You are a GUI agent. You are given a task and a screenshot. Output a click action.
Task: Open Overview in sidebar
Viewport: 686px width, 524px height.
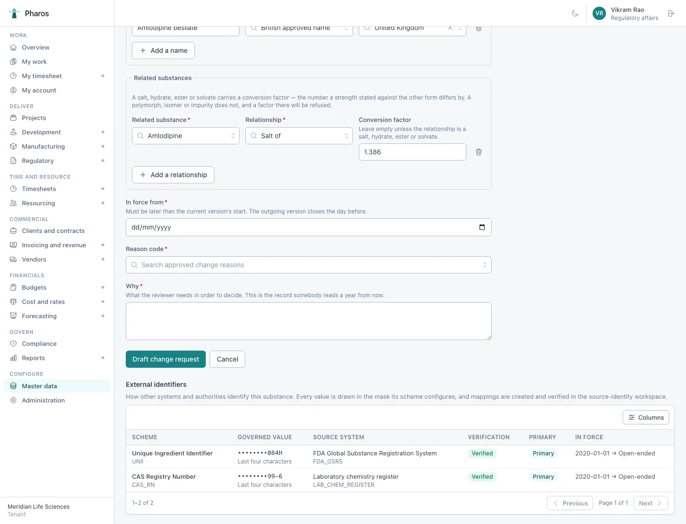[57, 47]
